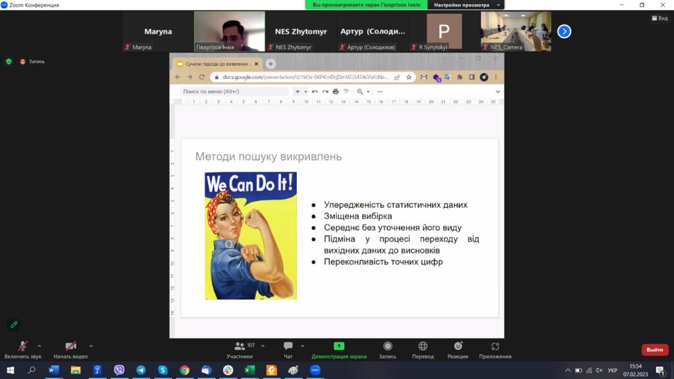Viewport: 674px width, 379px height.
Task: Open the Настройки просмотра dropdown
Action: tap(467, 5)
